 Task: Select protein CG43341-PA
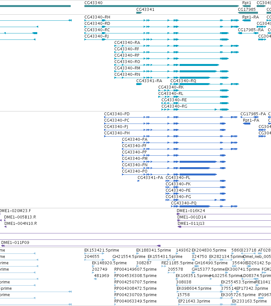point(150,178)
